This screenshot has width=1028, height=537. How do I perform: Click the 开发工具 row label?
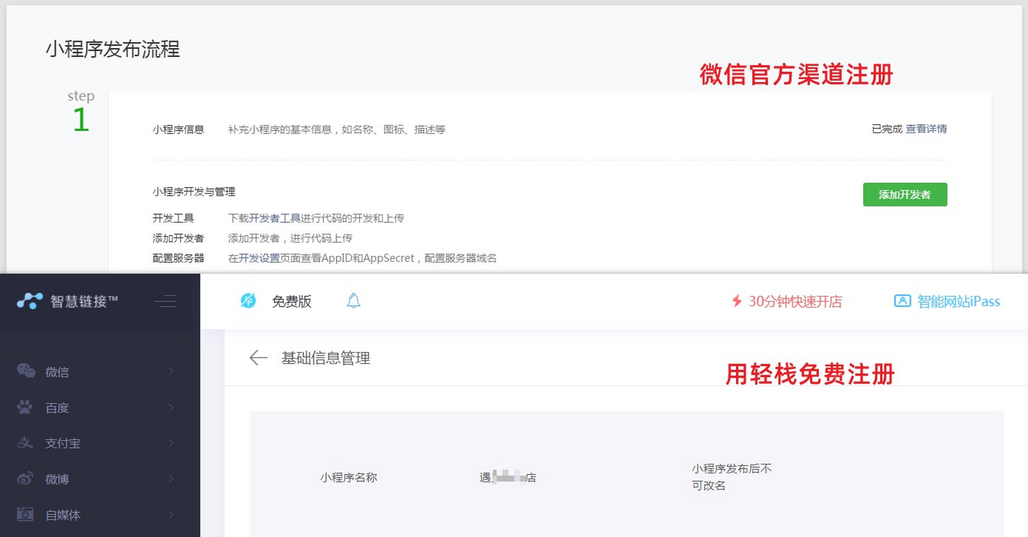coord(173,218)
